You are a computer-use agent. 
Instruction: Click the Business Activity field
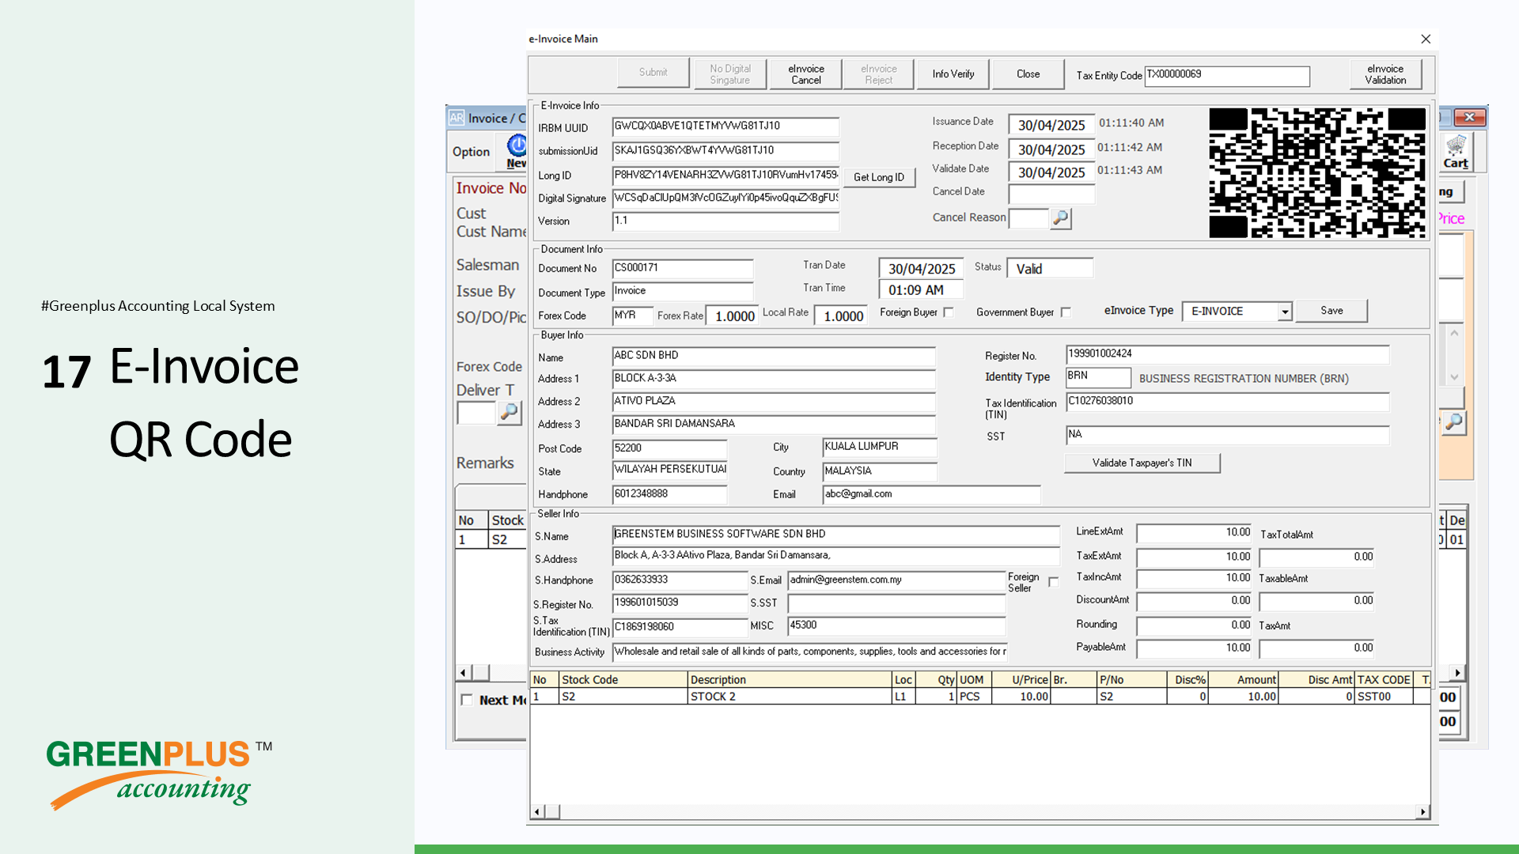coord(809,652)
